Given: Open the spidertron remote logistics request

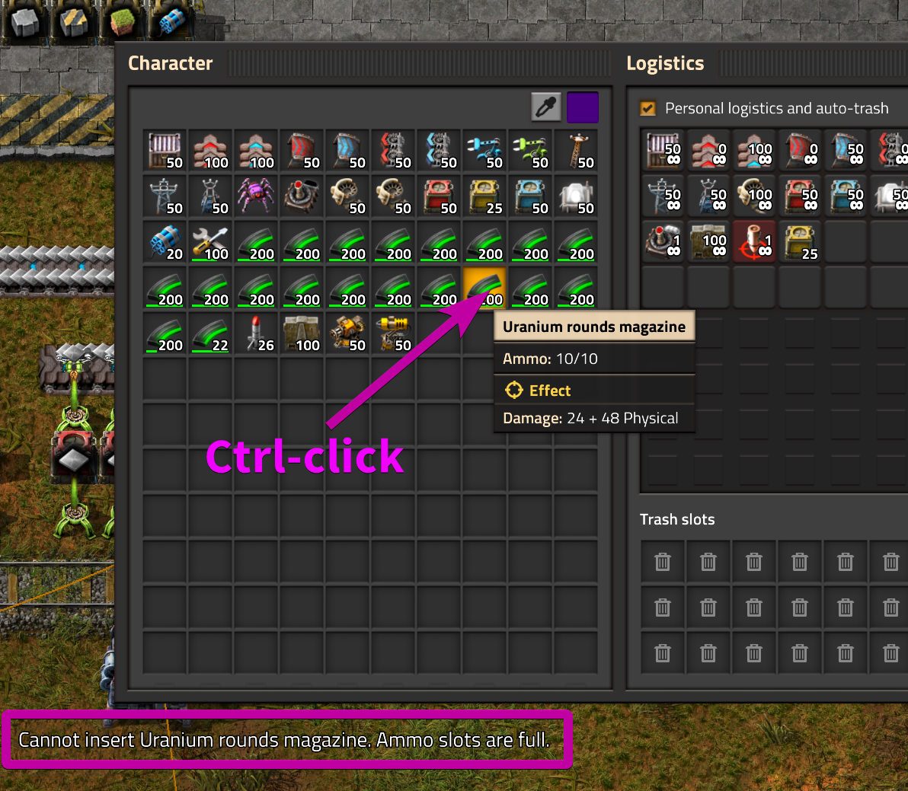Looking at the screenshot, I should pyautogui.click(x=663, y=242).
